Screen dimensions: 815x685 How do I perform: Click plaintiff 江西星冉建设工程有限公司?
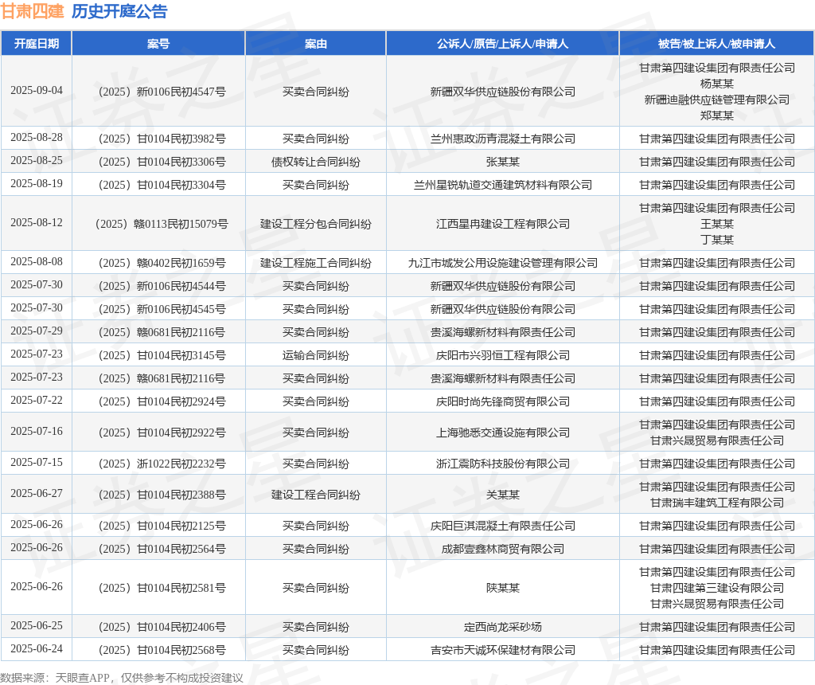coord(503,224)
